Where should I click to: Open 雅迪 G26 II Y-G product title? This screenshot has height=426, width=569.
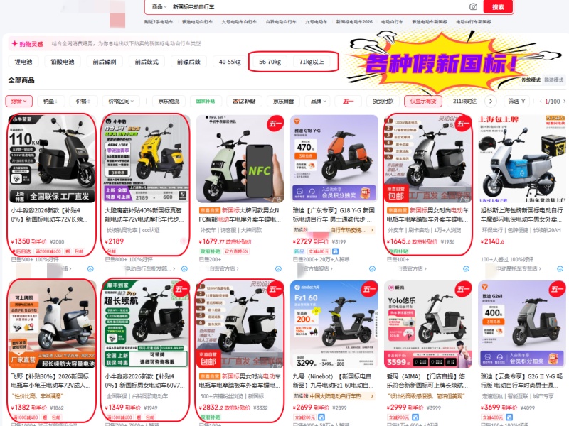point(522,381)
